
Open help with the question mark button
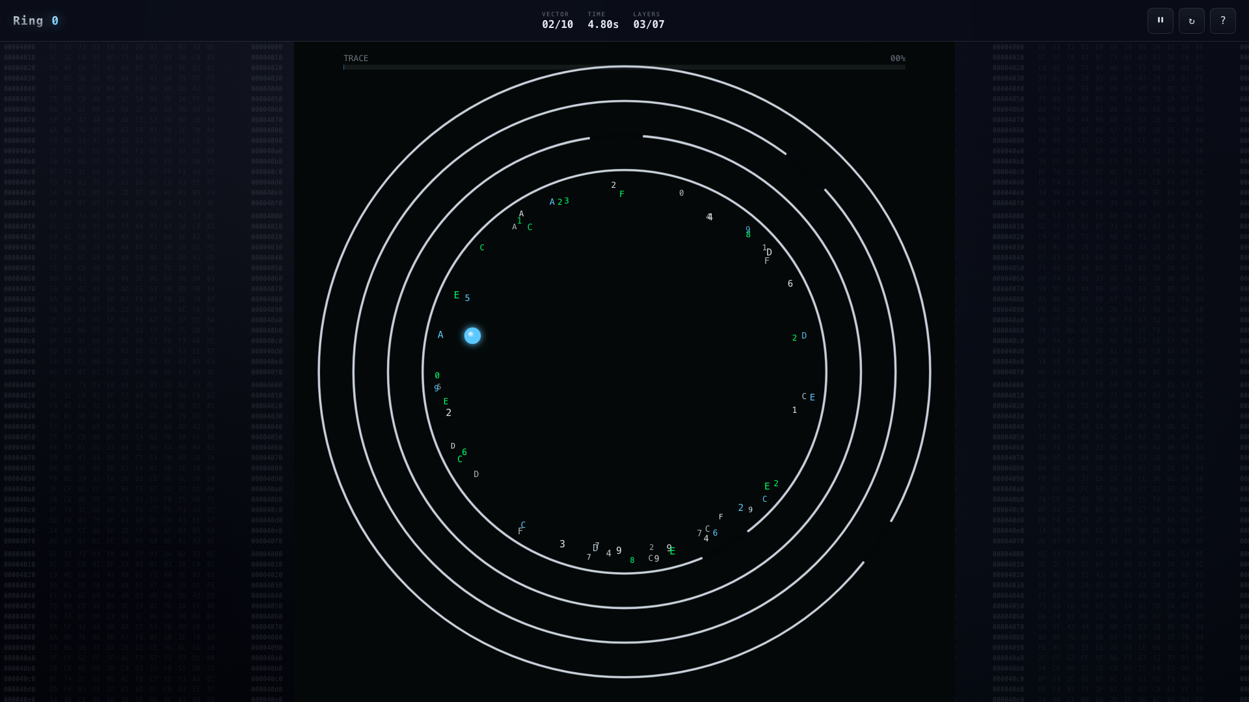1222,21
